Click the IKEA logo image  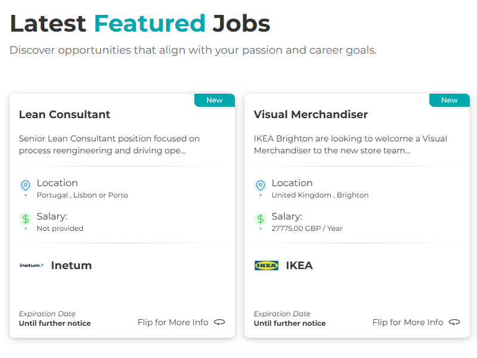[266, 266]
